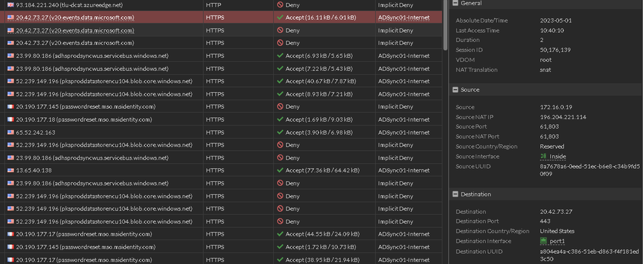
Task: Click the green Accept checkmark showing 16.11 kB
Action: (280, 17)
